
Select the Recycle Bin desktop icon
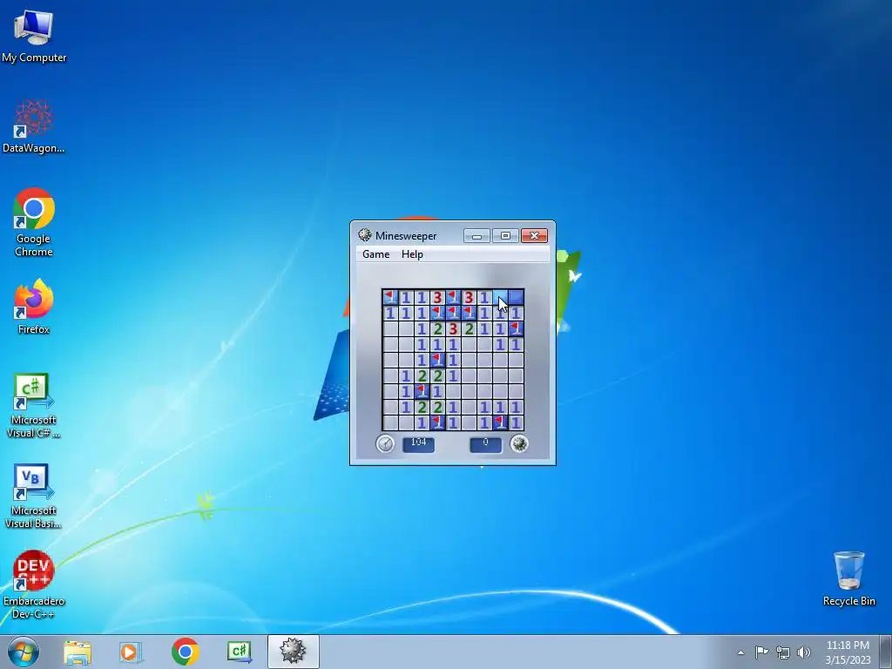coord(848,578)
